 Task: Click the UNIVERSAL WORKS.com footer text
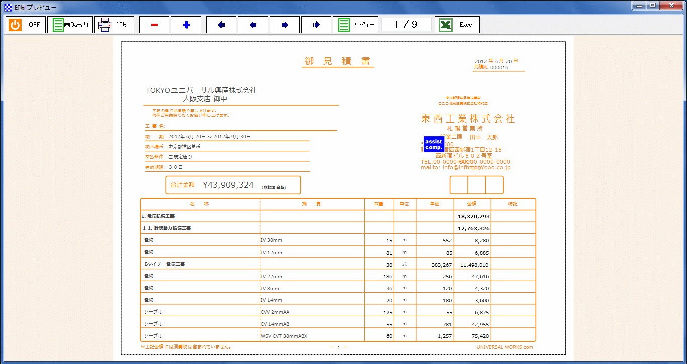click(x=504, y=347)
